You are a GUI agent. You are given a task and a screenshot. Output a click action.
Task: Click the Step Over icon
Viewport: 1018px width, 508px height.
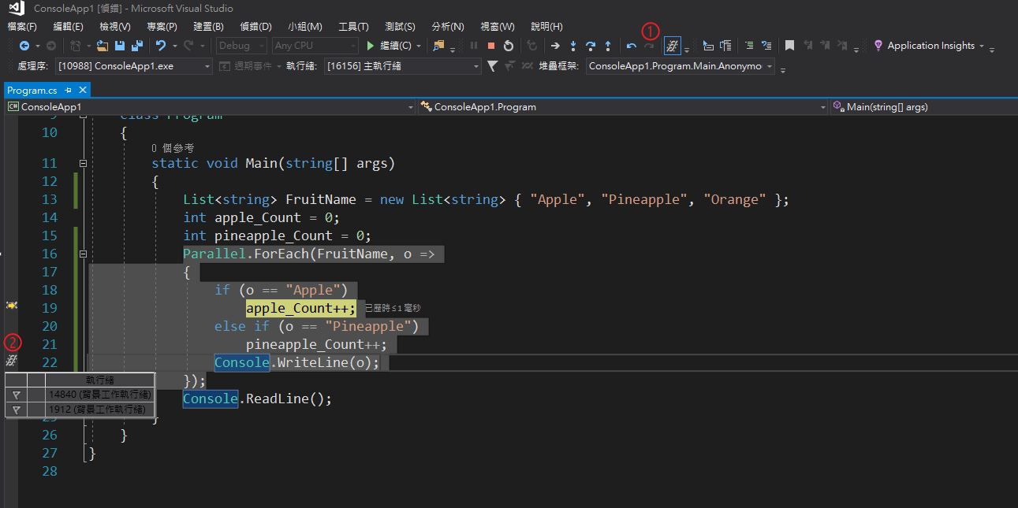click(590, 46)
